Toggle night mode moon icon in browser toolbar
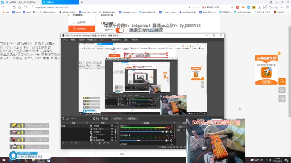291x163 pixels. coord(277,7)
